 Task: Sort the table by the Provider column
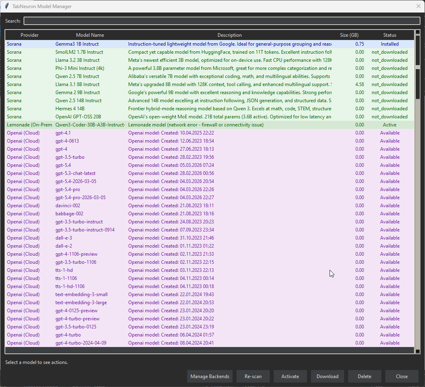tap(30, 35)
